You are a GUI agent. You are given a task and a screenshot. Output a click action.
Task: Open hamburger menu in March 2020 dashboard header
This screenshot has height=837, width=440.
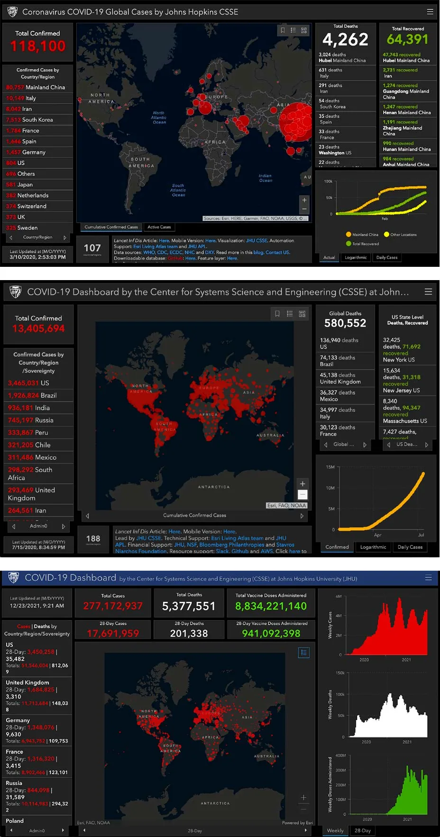430,12
